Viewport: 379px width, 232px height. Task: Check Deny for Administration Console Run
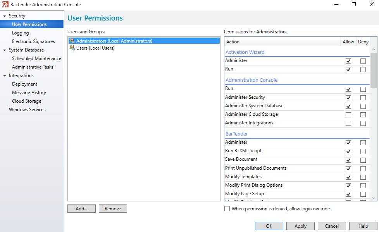(363, 89)
